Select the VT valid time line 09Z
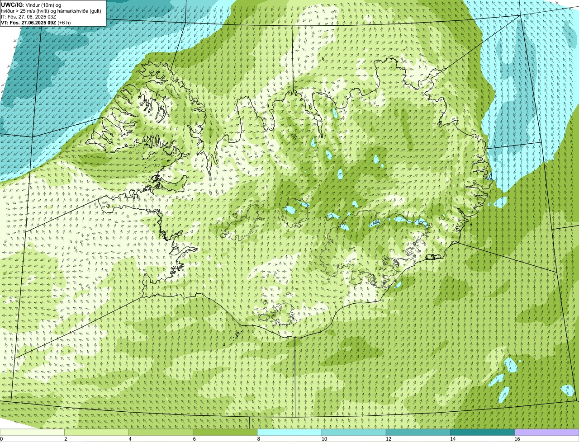The height and width of the screenshot is (442, 579). click(36, 23)
